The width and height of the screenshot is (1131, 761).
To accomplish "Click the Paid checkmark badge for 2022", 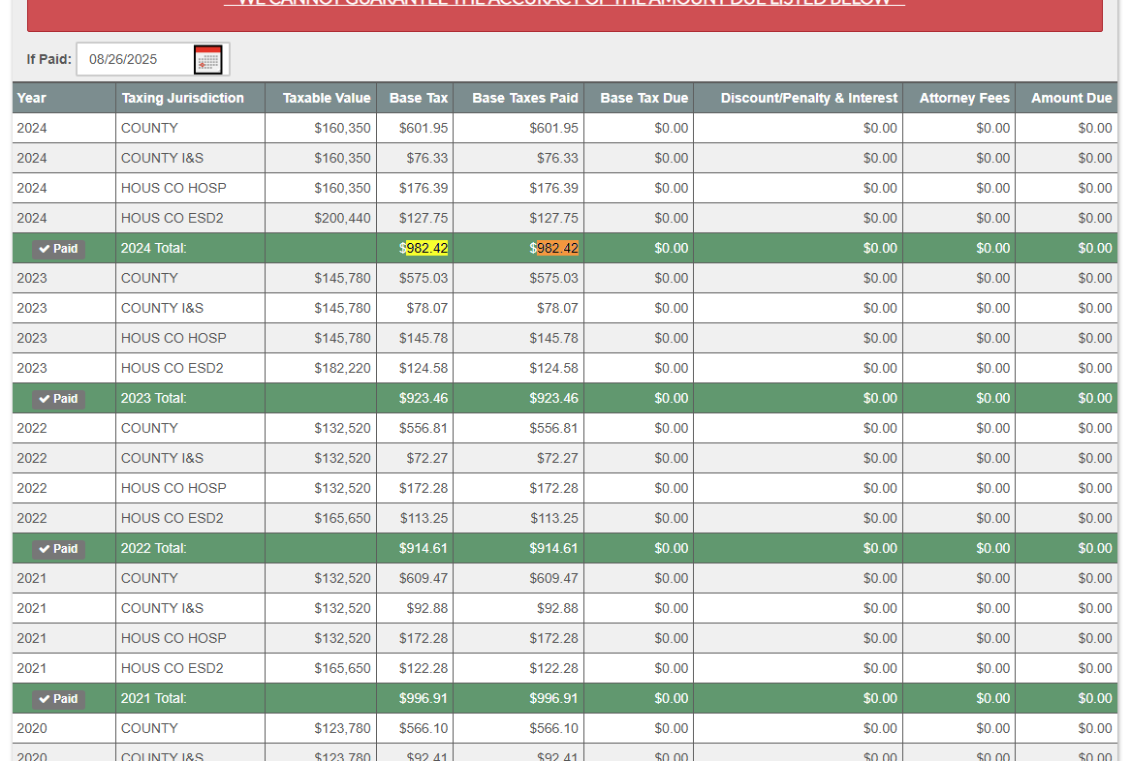I will (58, 549).
